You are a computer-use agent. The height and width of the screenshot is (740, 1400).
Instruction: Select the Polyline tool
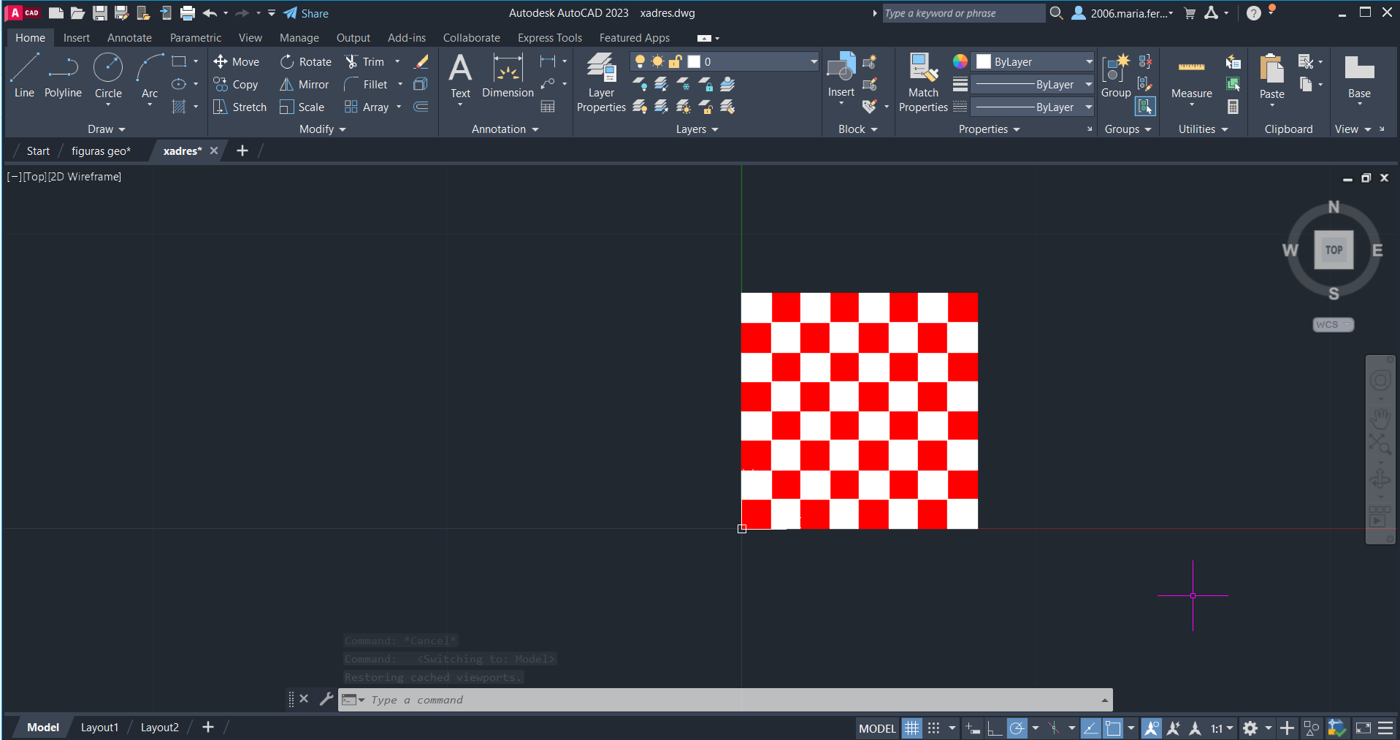tap(63, 76)
